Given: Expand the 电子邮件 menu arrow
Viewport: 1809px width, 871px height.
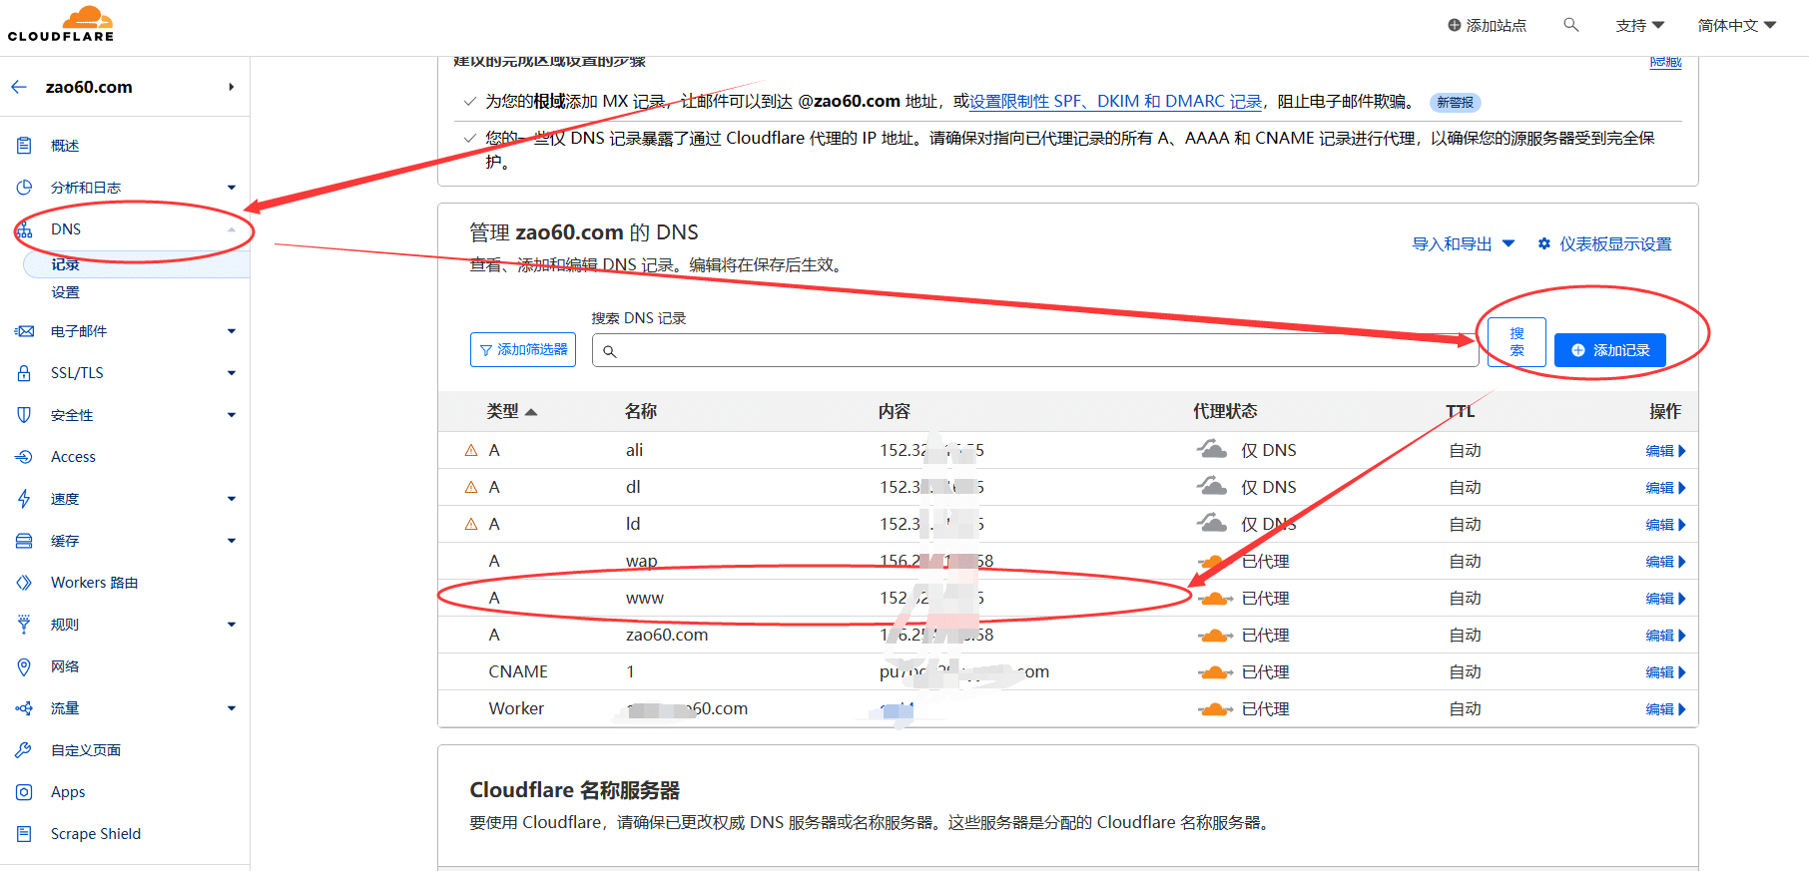Looking at the screenshot, I should click(232, 331).
